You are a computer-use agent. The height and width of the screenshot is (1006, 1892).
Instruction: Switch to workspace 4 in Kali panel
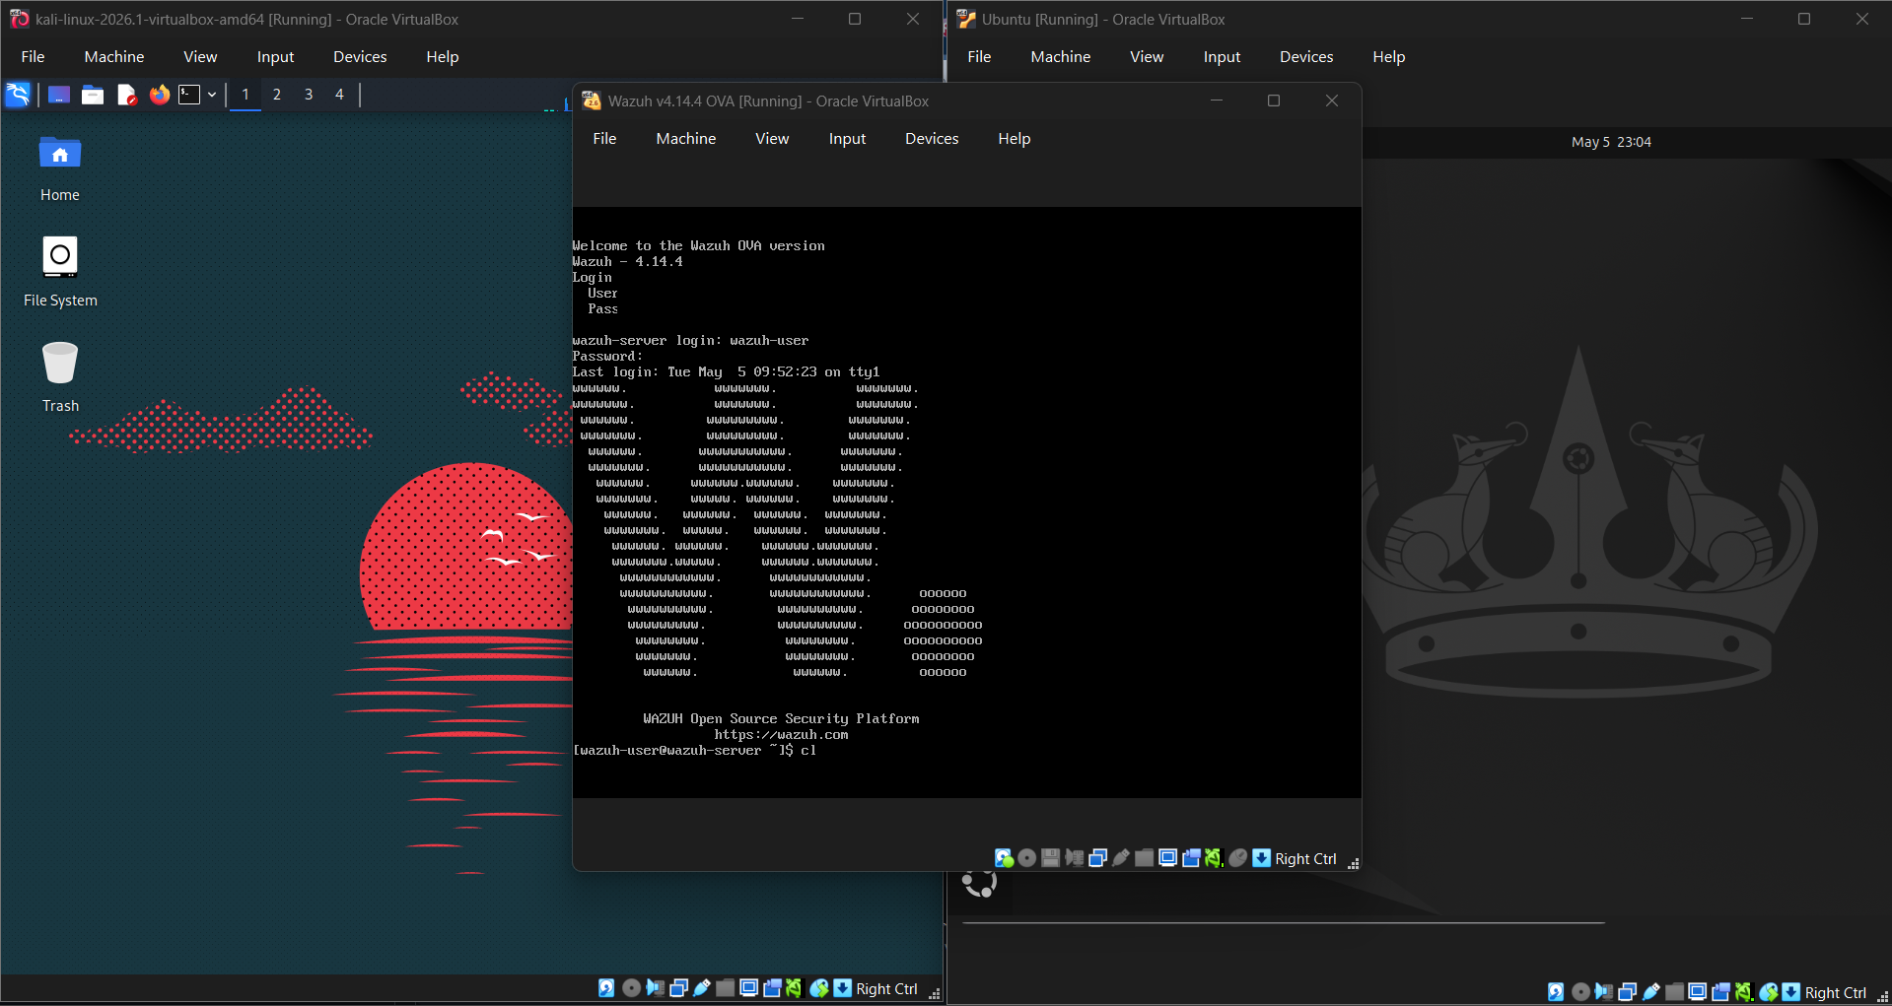[340, 95]
